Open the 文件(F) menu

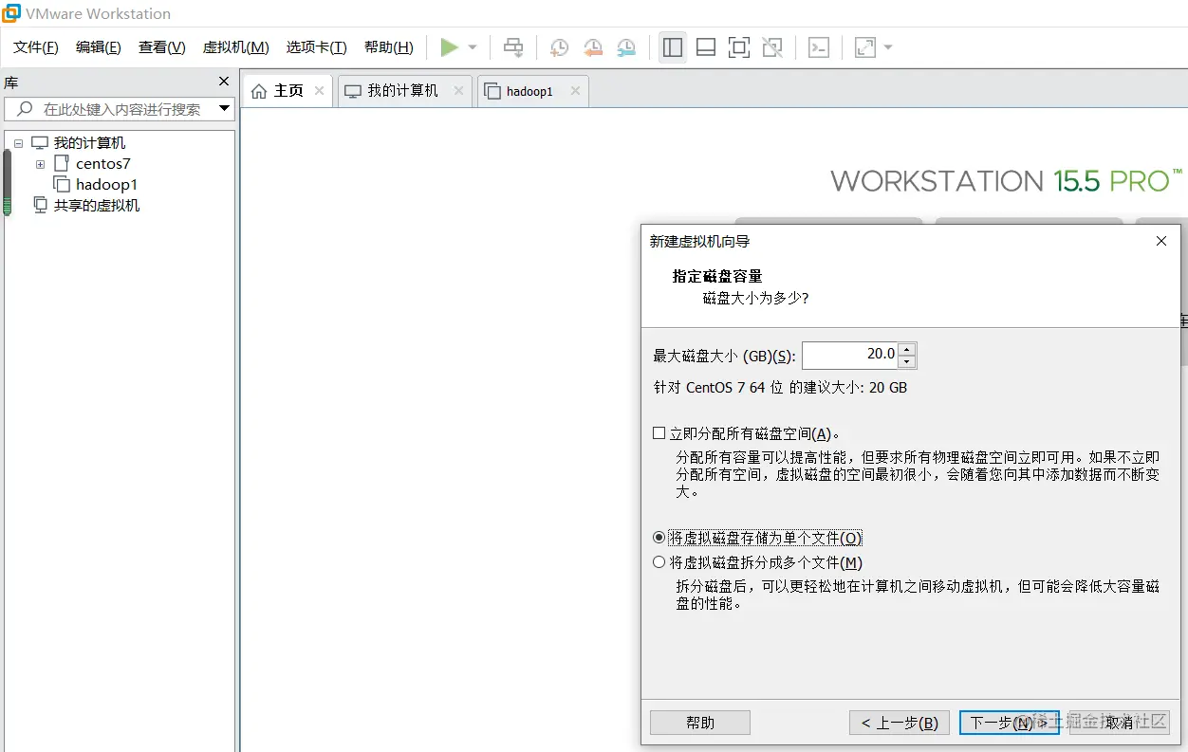tap(36, 47)
